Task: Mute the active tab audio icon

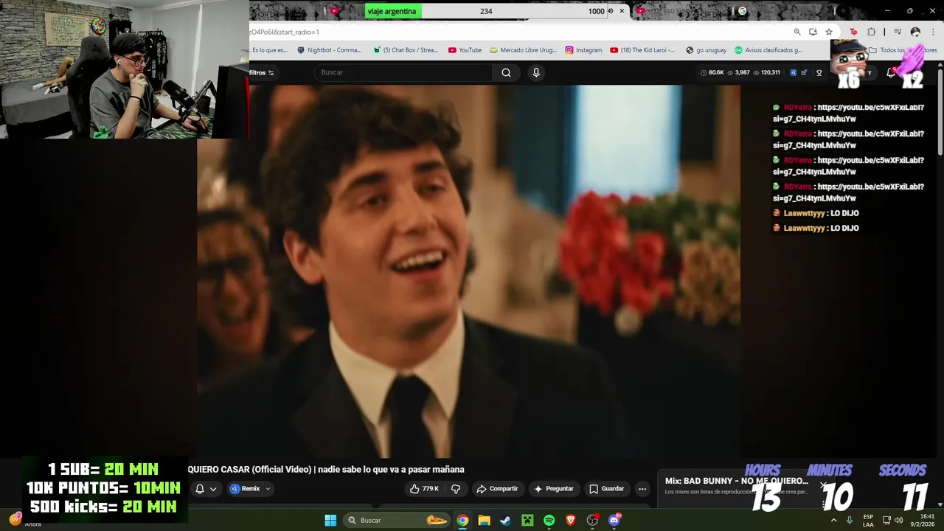Action: click(x=611, y=11)
